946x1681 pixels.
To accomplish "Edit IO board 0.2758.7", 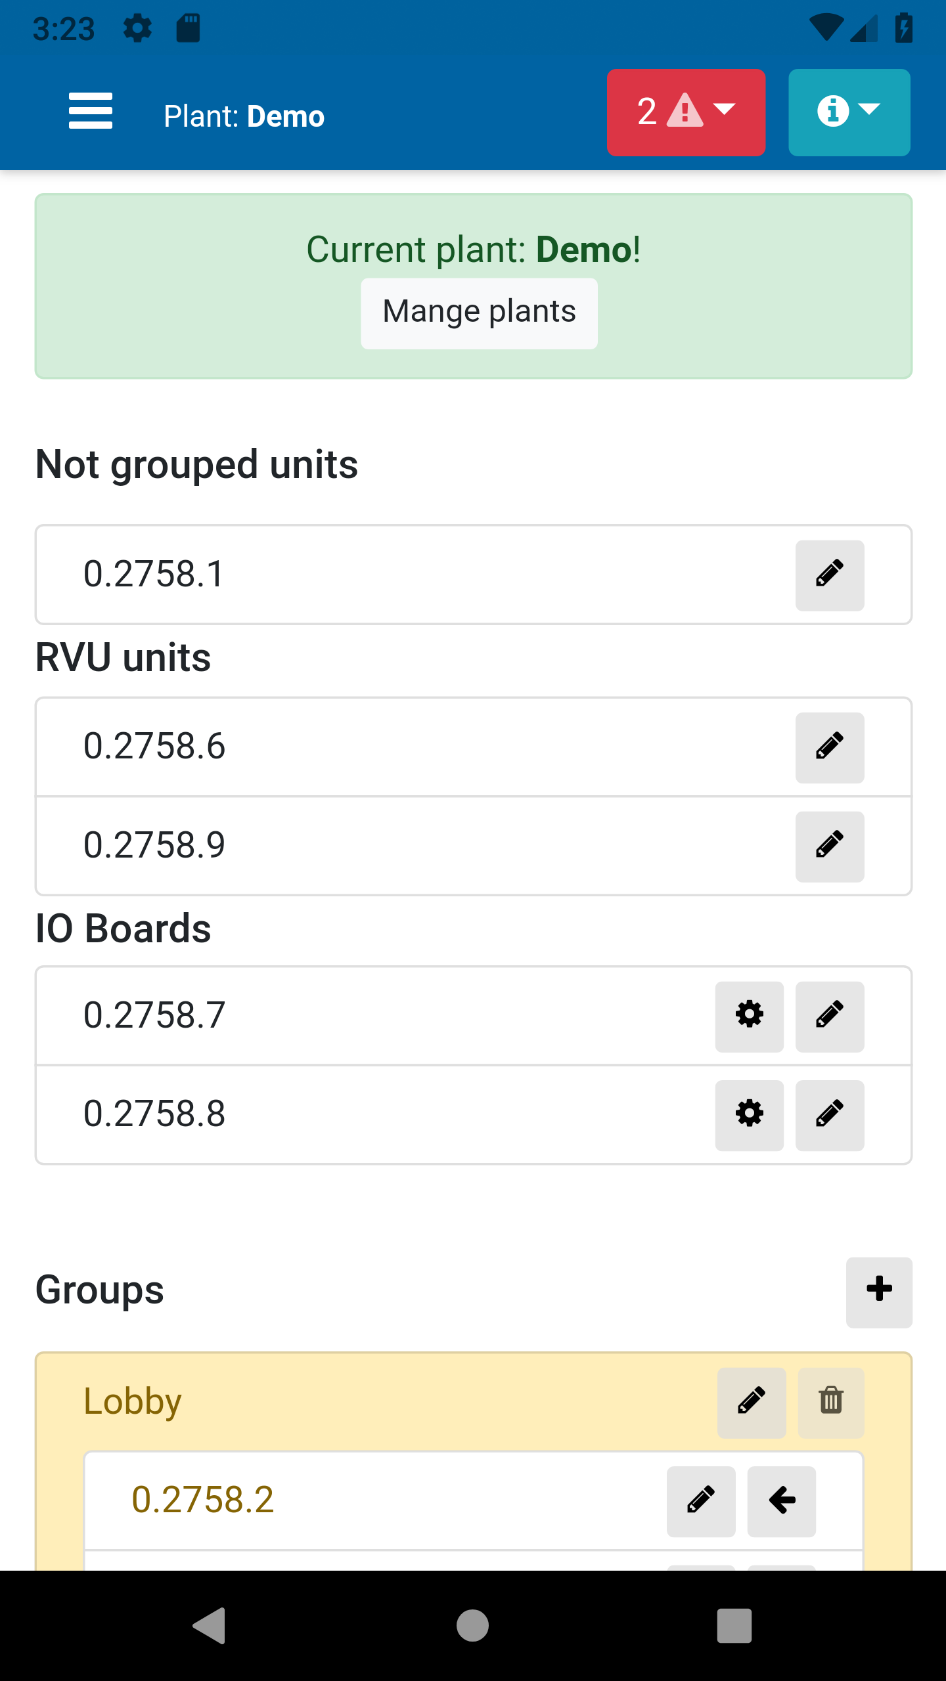I will pos(830,1016).
